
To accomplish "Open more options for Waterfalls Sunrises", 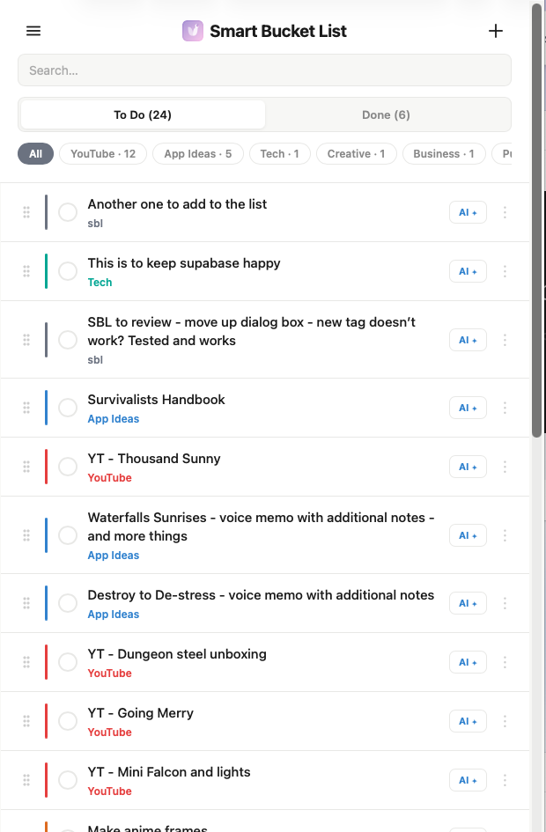I will 505,535.
